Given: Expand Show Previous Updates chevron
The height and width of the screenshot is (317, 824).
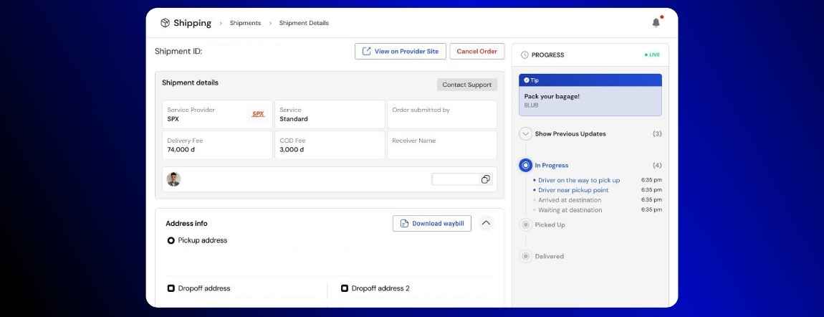Looking at the screenshot, I should (525, 133).
